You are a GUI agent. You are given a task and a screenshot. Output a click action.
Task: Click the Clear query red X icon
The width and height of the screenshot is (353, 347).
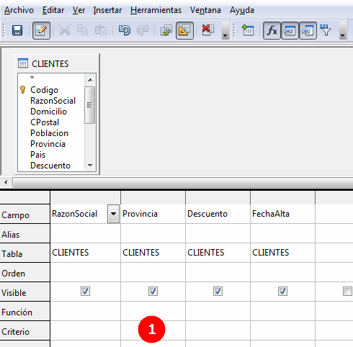208,30
